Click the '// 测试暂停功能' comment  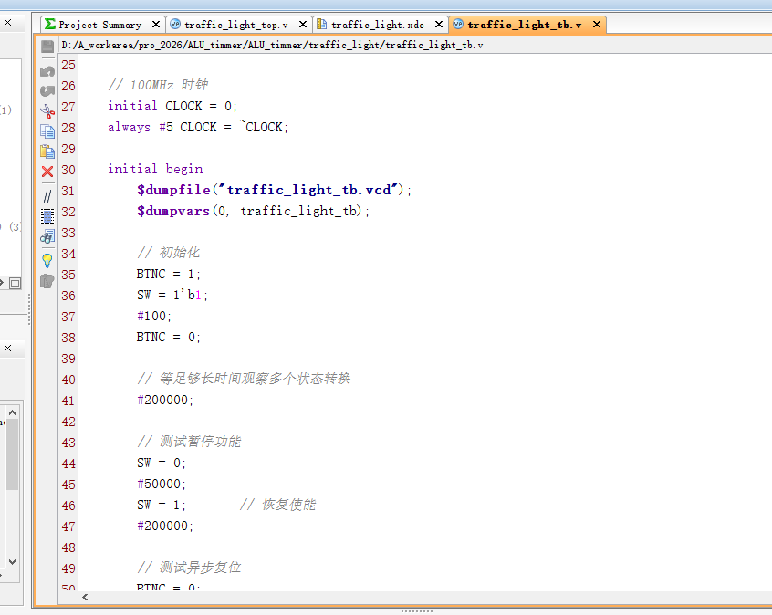[189, 443]
